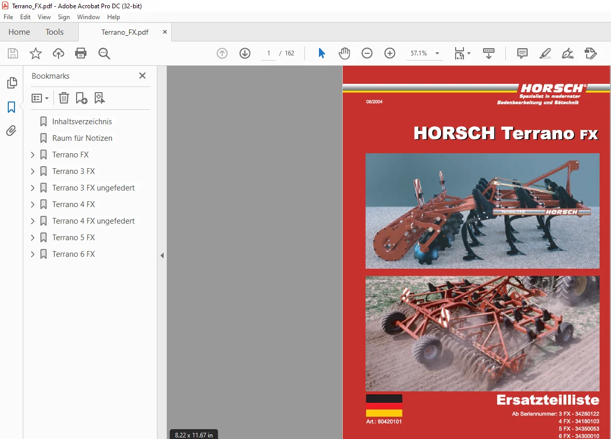Select the Terrano FX bookmark label
The width and height of the screenshot is (611, 439).
click(70, 155)
